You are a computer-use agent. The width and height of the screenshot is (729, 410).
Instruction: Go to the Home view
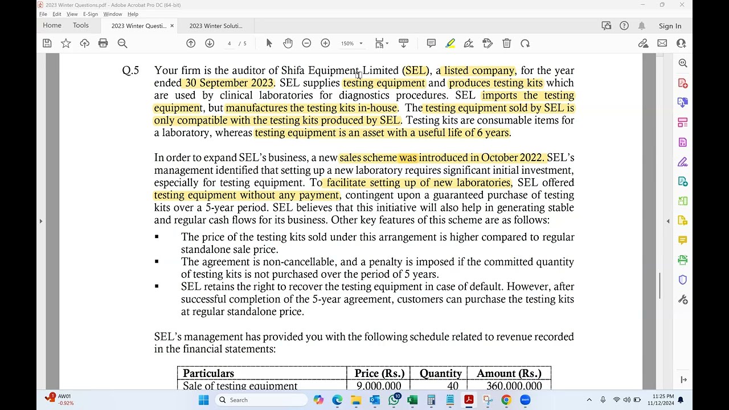[52, 26]
